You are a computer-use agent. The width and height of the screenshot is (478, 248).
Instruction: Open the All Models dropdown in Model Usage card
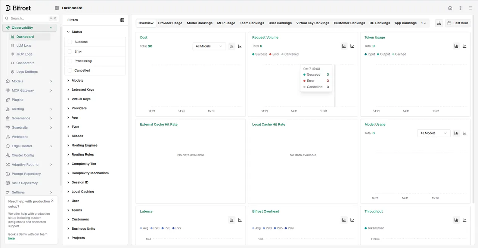click(x=434, y=133)
